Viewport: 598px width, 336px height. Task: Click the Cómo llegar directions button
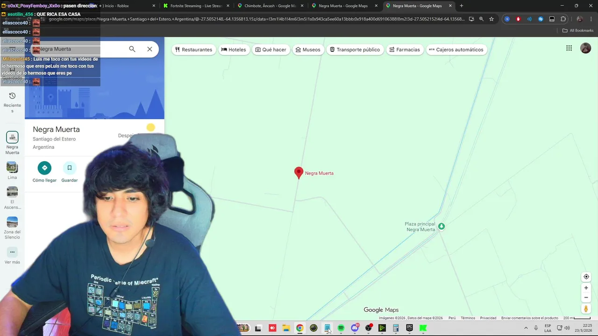coord(44,172)
